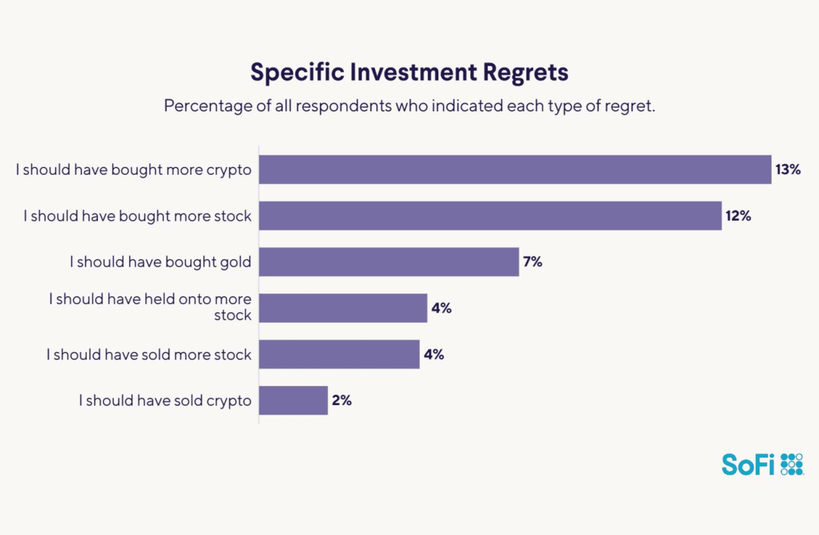Viewport: 819px width, 535px height.
Task: Click the SoFi dotted grid logo icon
Action: click(792, 464)
